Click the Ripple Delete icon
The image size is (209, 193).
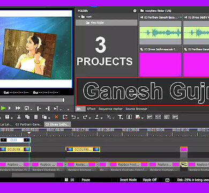point(65,117)
